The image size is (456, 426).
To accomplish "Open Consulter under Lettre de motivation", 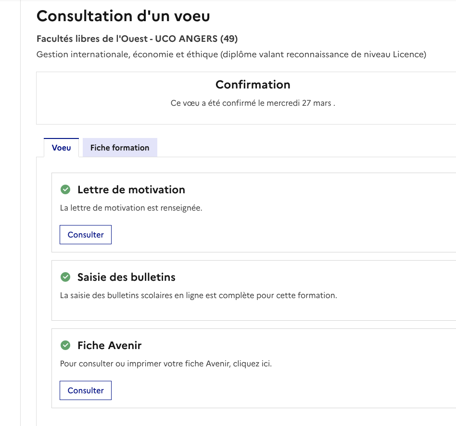I will (86, 235).
